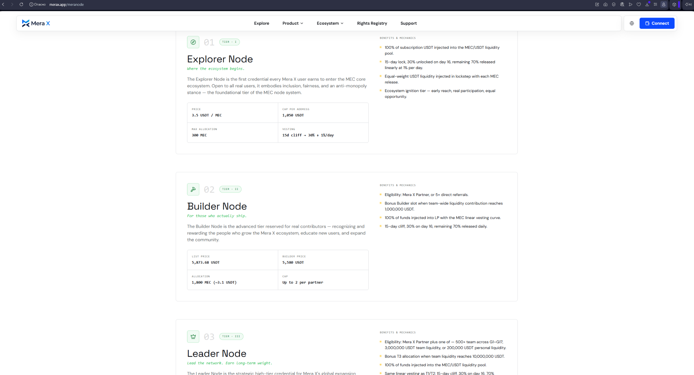Screen dimensions: 694x375
Task: Open the 'Опасно' site security warning
Action: coord(37,4)
